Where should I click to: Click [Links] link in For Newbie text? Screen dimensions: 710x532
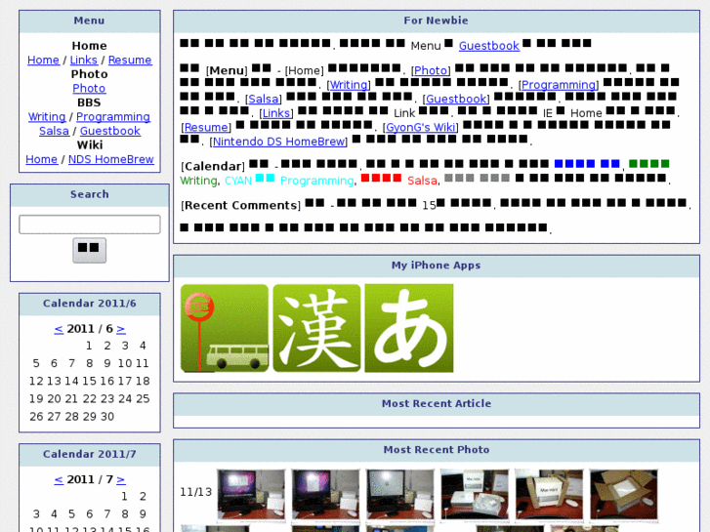276,112
